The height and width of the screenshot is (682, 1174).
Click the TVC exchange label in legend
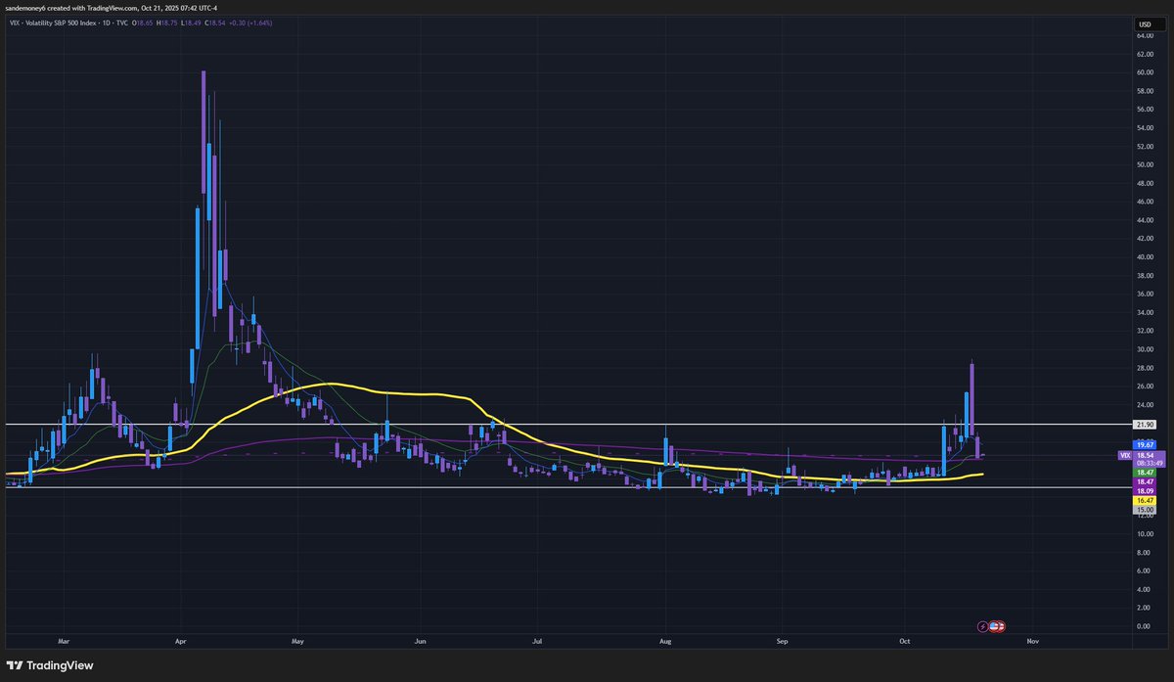click(121, 23)
